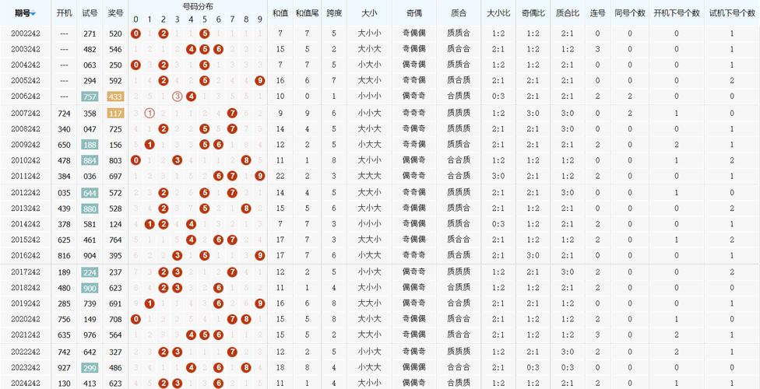Click red ball 2 in row 2024242

(x=164, y=384)
